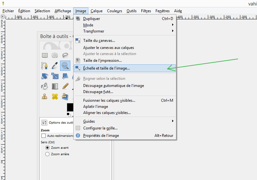257x180 pixels.
Task: Select the Ellipse Select tool
Action: [55, 55]
